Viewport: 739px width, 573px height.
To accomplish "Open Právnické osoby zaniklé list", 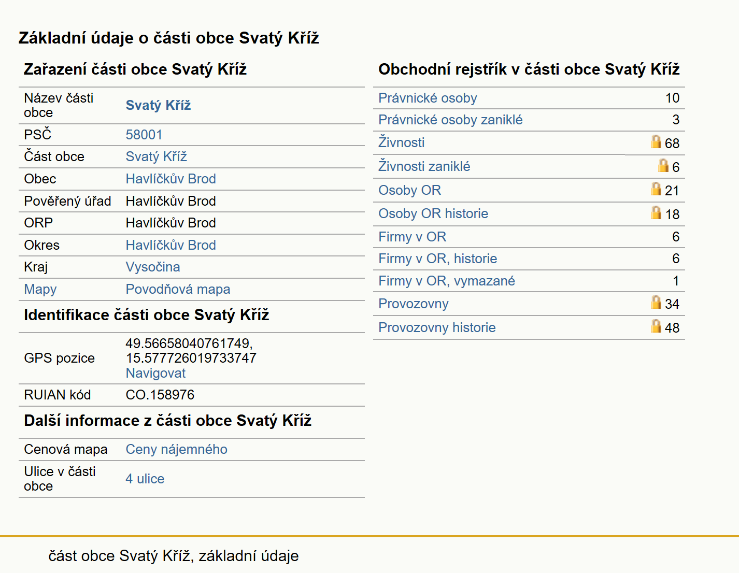I will pos(450,120).
